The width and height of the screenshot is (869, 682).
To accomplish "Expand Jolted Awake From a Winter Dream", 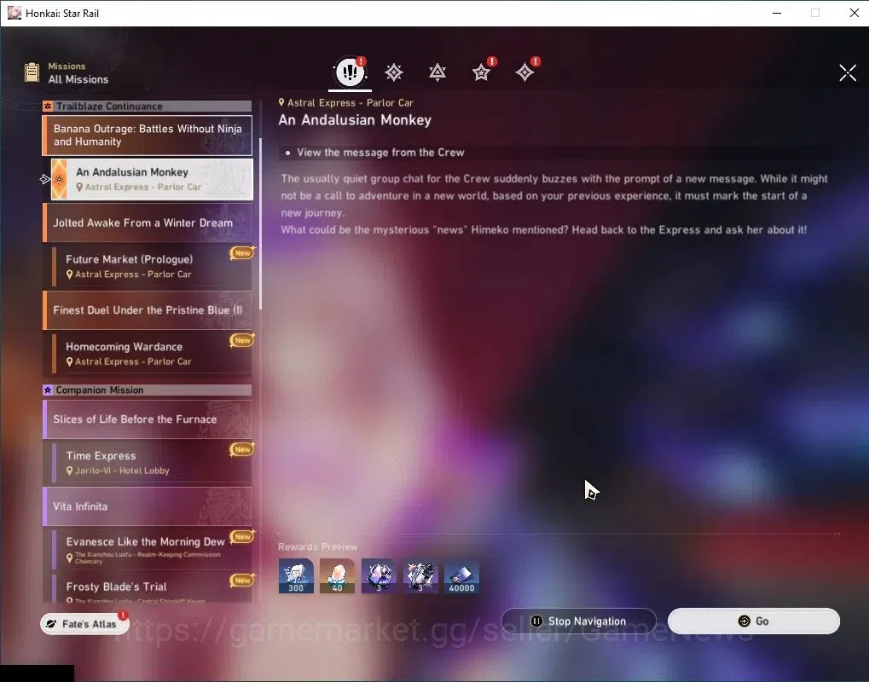I will pos(148,223).
